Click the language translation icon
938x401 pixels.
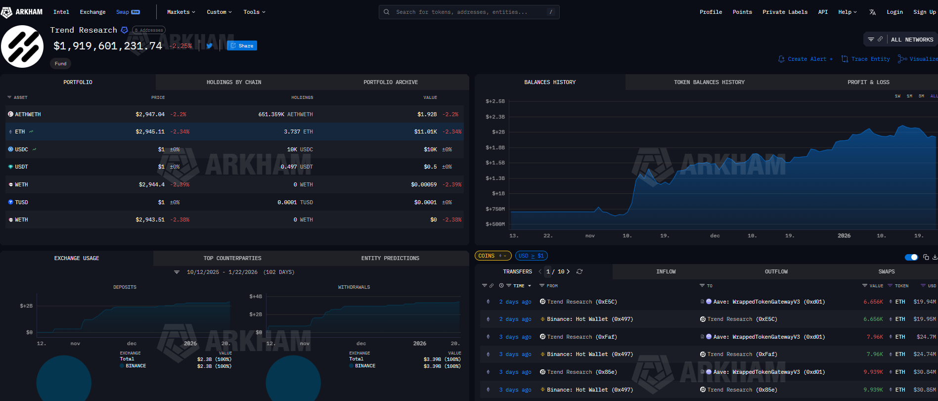point(872,12)
